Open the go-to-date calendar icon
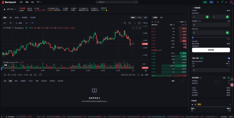This screenshot has width=234, height=118. tap(40, 75)
